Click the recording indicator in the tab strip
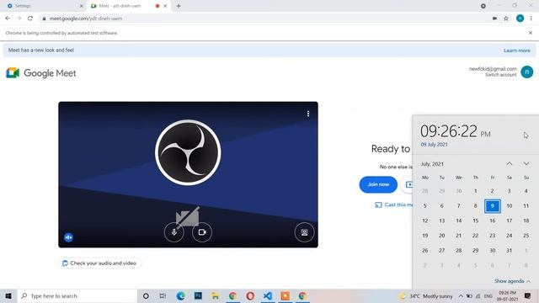Image resolution: width=539 pixels, height=303 pixels. point(157,6)
